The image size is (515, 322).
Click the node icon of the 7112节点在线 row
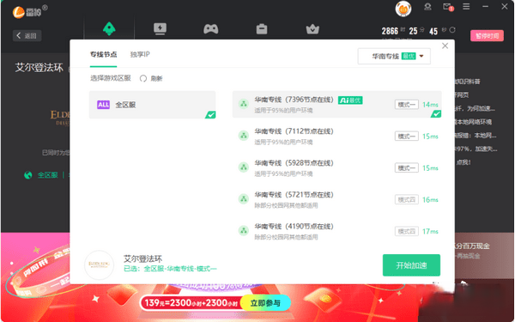pyautogui.click(x=244, y=136)
